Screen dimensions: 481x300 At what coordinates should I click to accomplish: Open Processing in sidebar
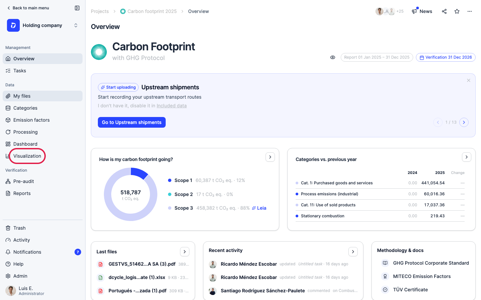[43, 132]
